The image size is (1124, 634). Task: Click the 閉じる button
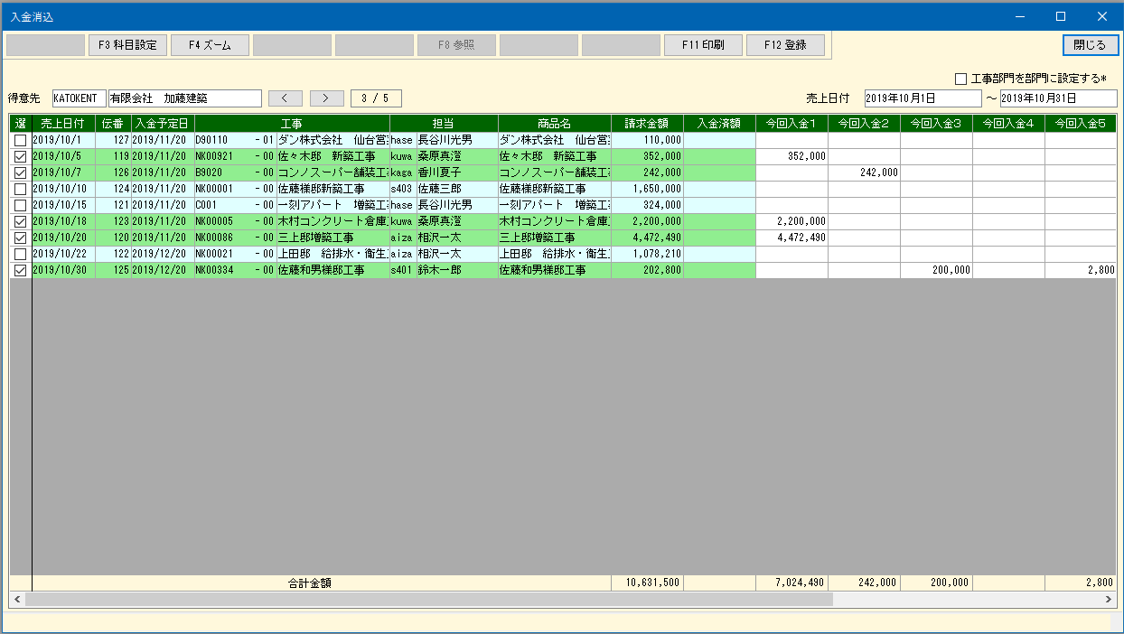[x=1090, y=45]
